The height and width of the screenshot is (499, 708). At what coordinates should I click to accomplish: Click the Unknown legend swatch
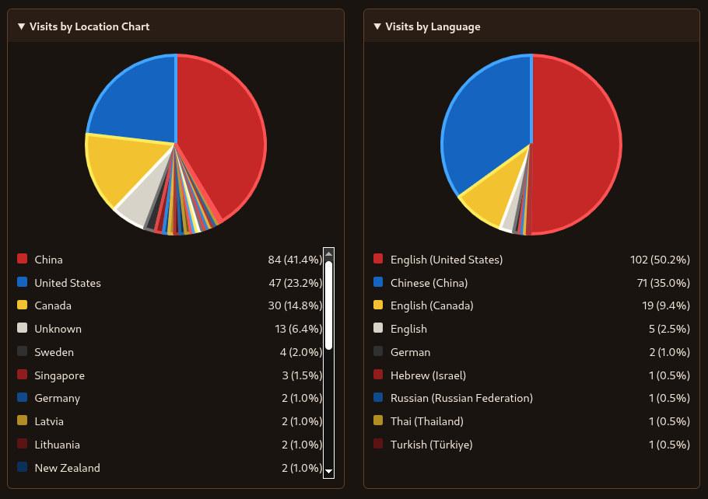tap(22, 328)
